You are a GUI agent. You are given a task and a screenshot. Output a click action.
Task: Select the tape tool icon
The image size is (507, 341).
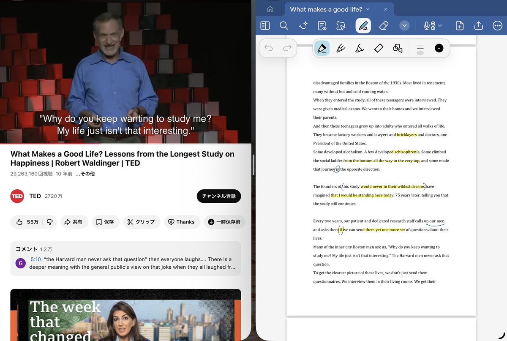(x=379, y=48)
